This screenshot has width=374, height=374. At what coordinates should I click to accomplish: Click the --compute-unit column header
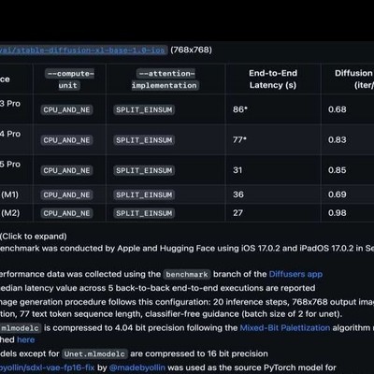click(69, 79)
